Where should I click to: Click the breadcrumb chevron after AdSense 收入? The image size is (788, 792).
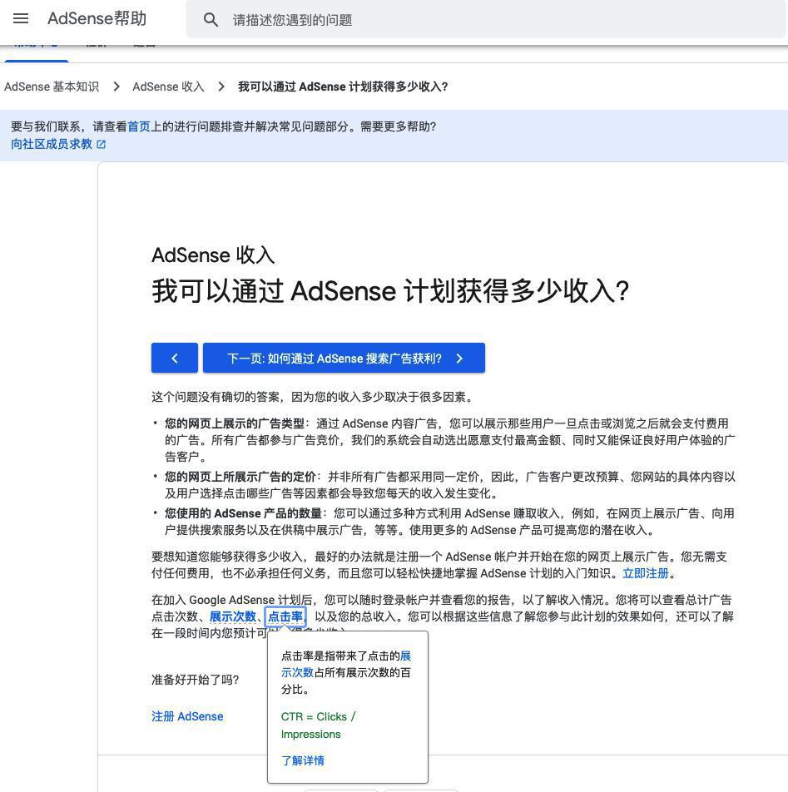tap(221, 87)
